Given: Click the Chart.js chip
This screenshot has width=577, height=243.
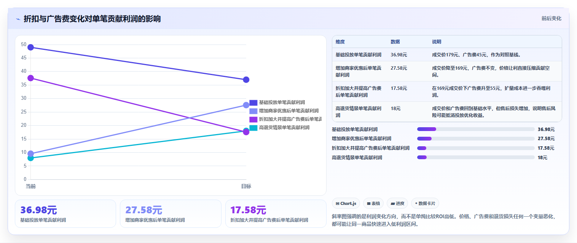Looking at the screenshot, I should click(346, 203).
